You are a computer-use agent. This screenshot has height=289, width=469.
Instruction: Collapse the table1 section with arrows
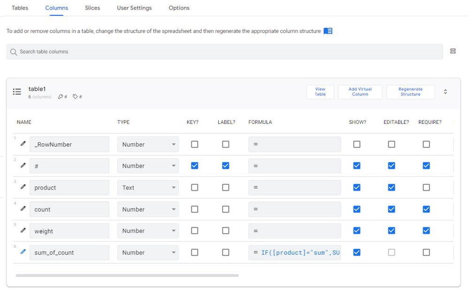(x=446, y=92)
